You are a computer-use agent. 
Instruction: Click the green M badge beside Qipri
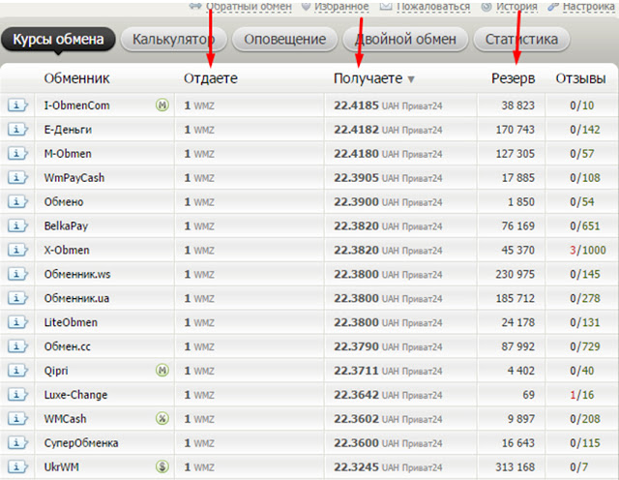pyautogui.click(x=162, y=371)
